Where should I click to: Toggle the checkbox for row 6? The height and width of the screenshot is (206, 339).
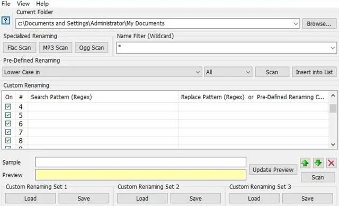(8, 124)
